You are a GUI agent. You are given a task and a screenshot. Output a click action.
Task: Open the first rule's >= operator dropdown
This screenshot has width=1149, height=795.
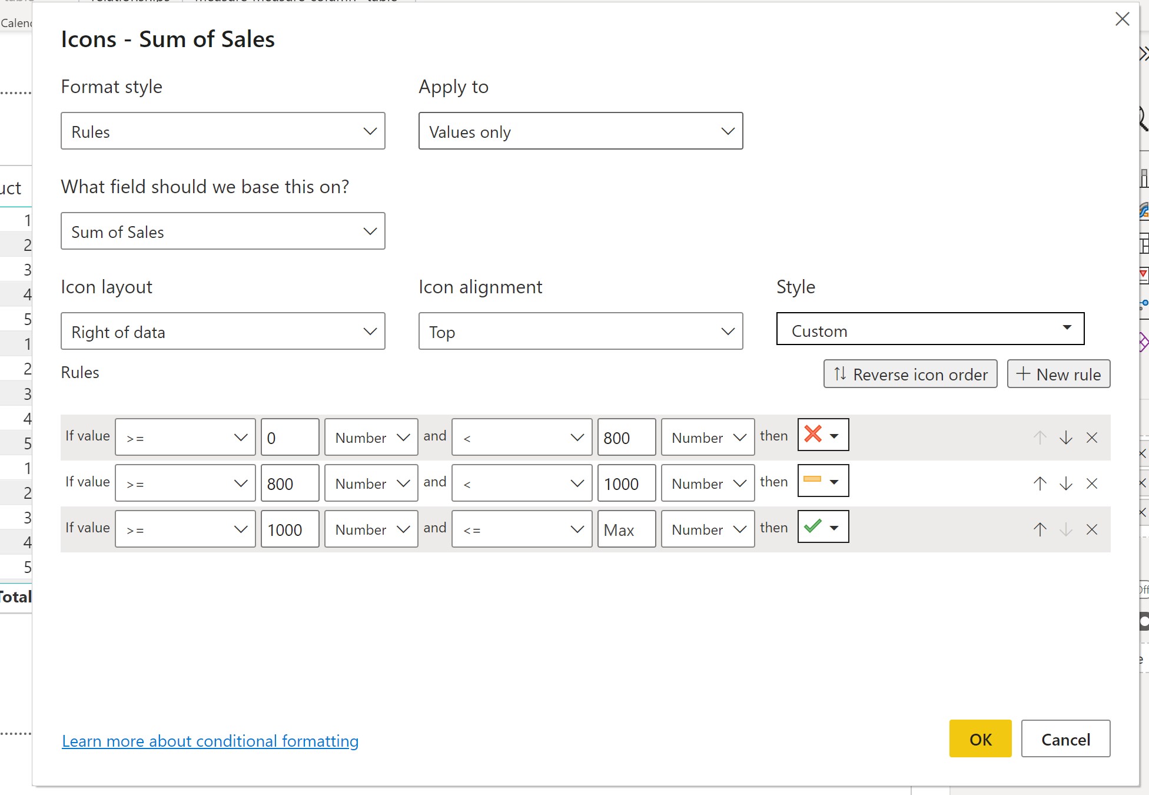click(185, 437)
